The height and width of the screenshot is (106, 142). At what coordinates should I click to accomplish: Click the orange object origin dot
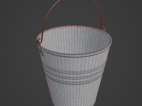[73, 97]
